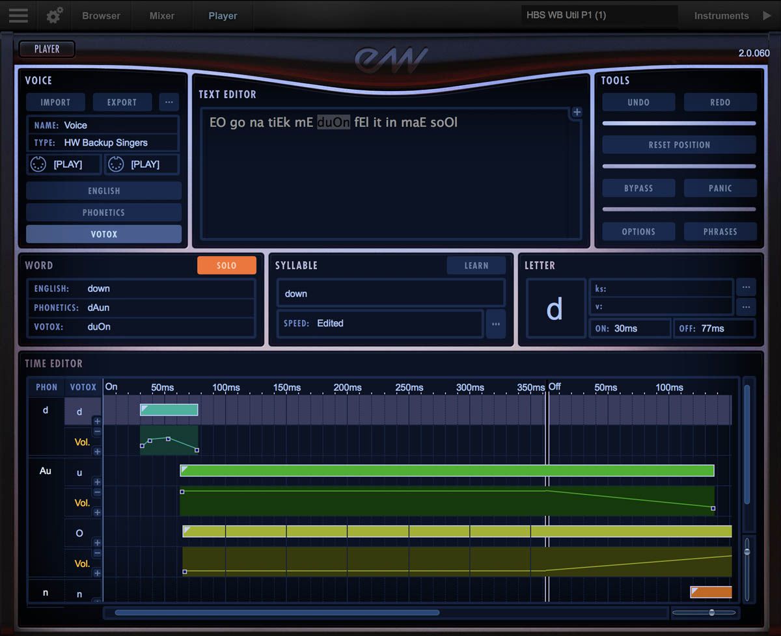
Task: Toggle BYPASS in the Tools panel
Action: click(x=638, y=188)
